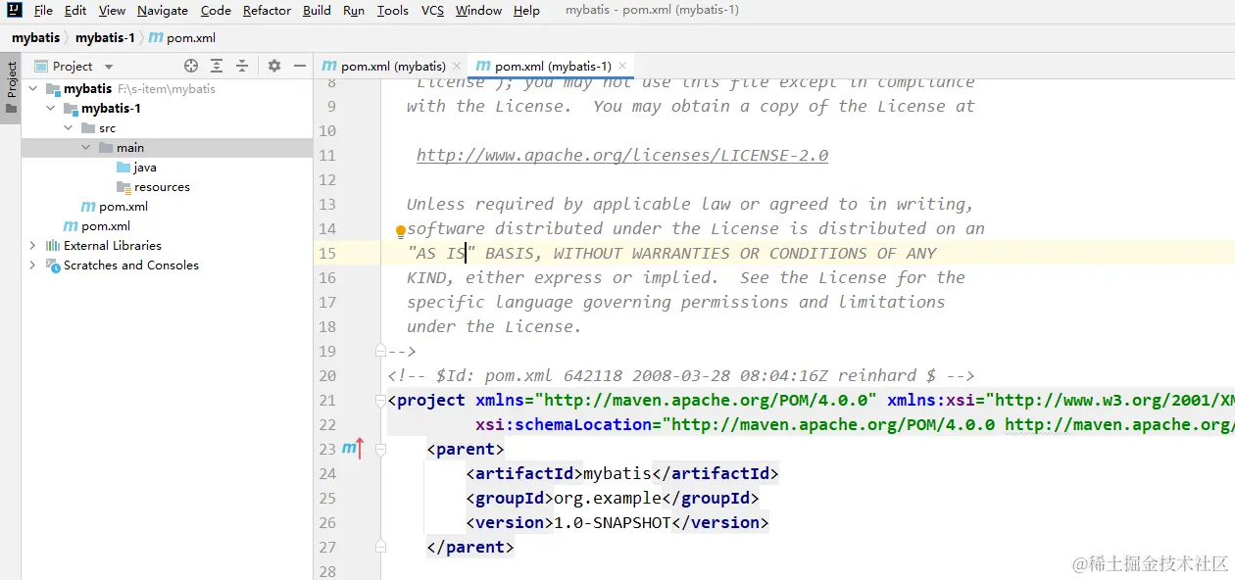Screen dimensions: 1235x580
Task: Select the mybatis root project
Action: click(x=87, y=88)
